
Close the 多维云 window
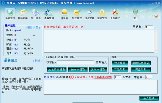tap(159, 3)
